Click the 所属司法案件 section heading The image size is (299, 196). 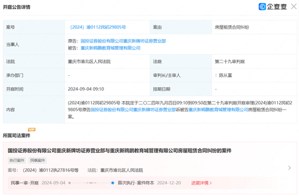point(17,136)
